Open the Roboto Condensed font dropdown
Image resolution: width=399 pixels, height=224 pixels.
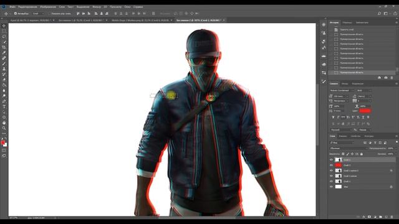(x=342, y=90)
